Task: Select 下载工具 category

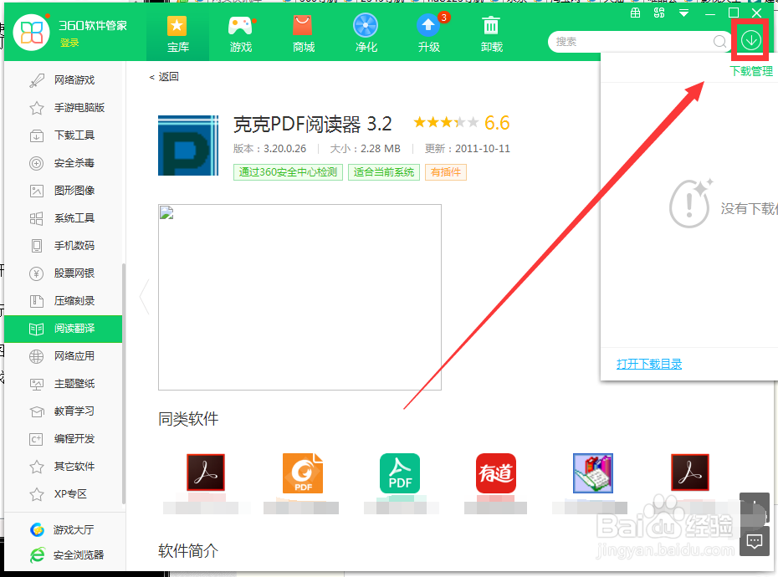Action: point(63,135)
